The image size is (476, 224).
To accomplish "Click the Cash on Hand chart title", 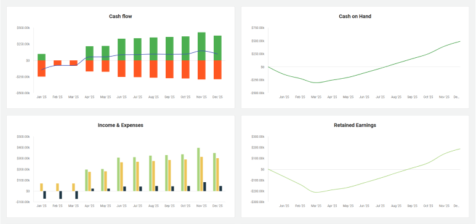I will (x=355, y=17).
